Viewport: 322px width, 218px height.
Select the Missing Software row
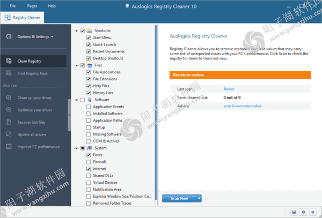[107, 134]
